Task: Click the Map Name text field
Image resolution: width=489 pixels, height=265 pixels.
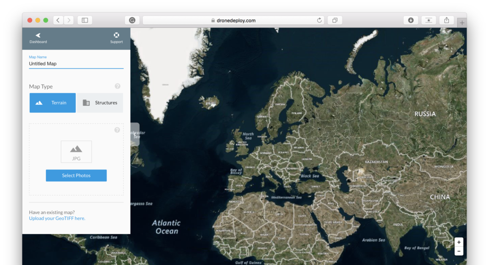Action: [76, 64]
